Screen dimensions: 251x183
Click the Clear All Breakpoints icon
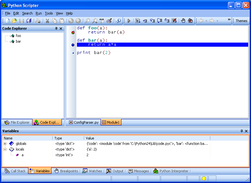[190, 21]
